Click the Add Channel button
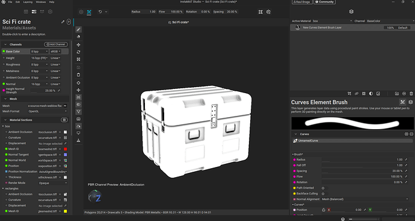 (x=56, y=44)
